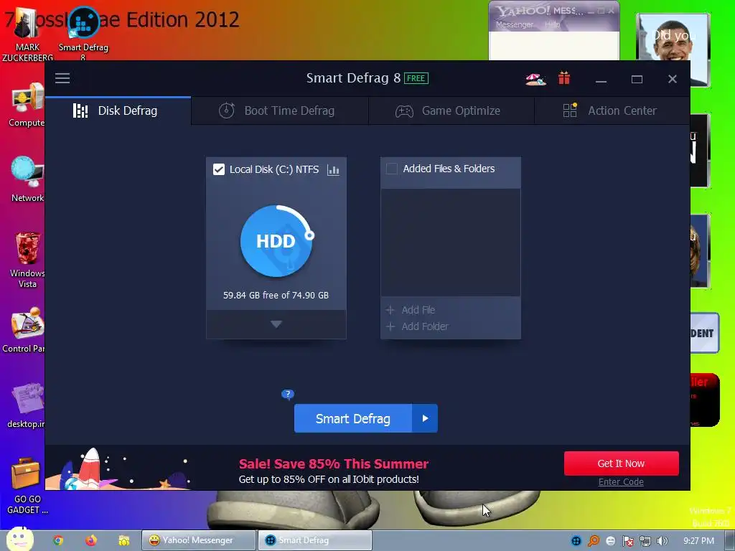This screenshot has height=551, width=735.
Task: Select the GO GO GADGET briefcase icon
Action: tap(27, 486)
